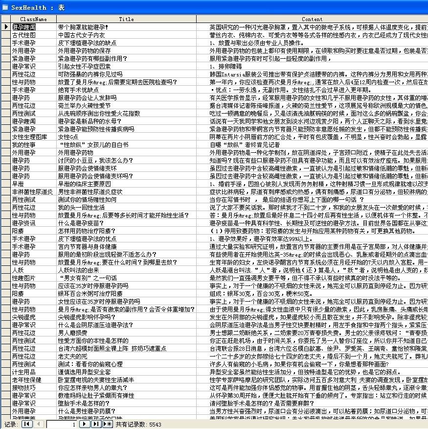Click the current record selector triangle
The image size is (428, 429).
coord(4,27)
